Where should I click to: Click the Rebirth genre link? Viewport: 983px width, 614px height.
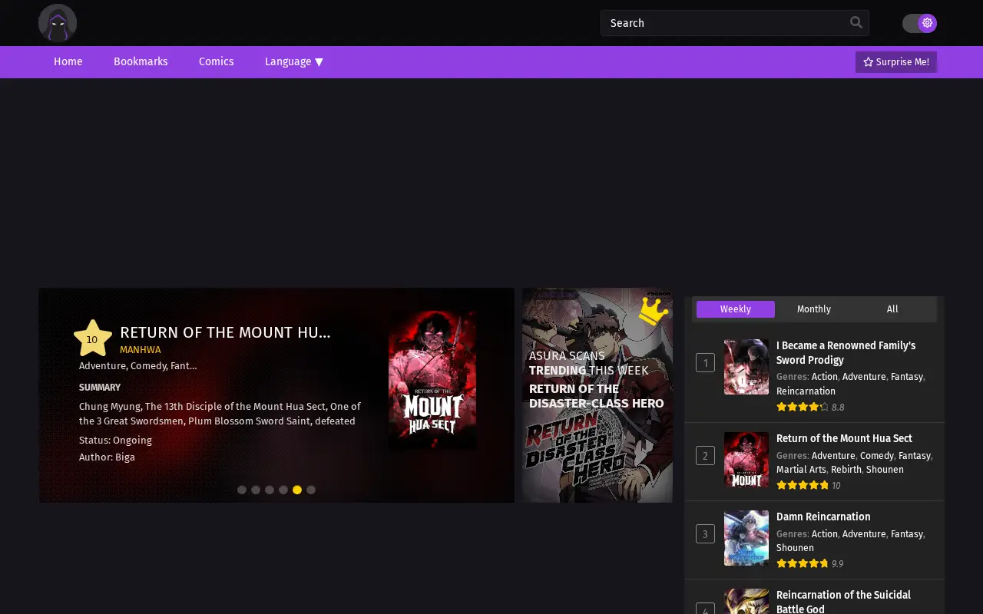click(x=846, y=470)
